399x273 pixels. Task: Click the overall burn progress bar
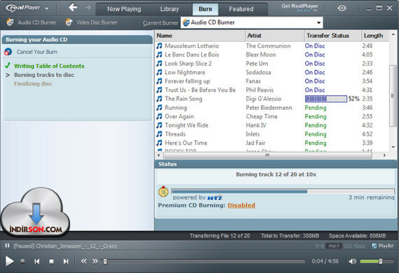tap(283, 191)
